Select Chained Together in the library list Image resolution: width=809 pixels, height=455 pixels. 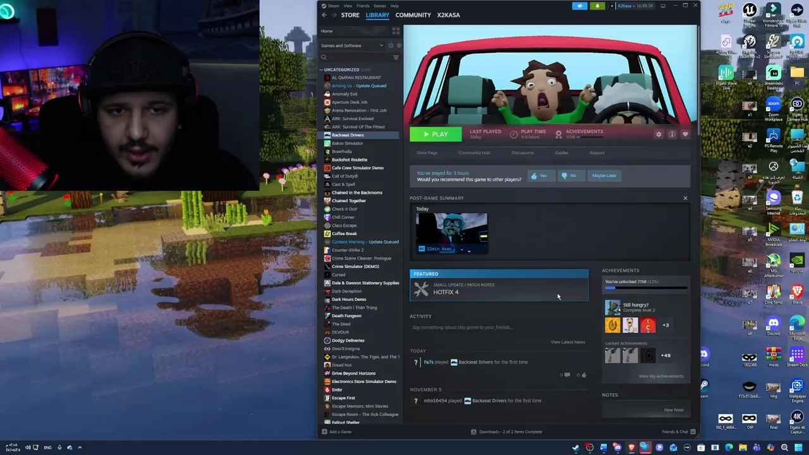point(349,201)
